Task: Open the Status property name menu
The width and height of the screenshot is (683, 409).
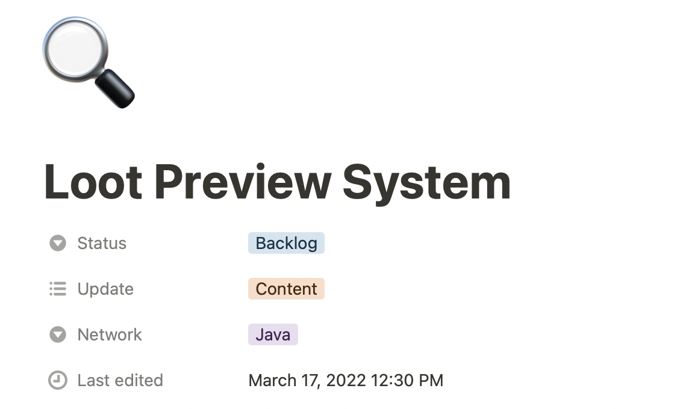Action: (102, 243)
